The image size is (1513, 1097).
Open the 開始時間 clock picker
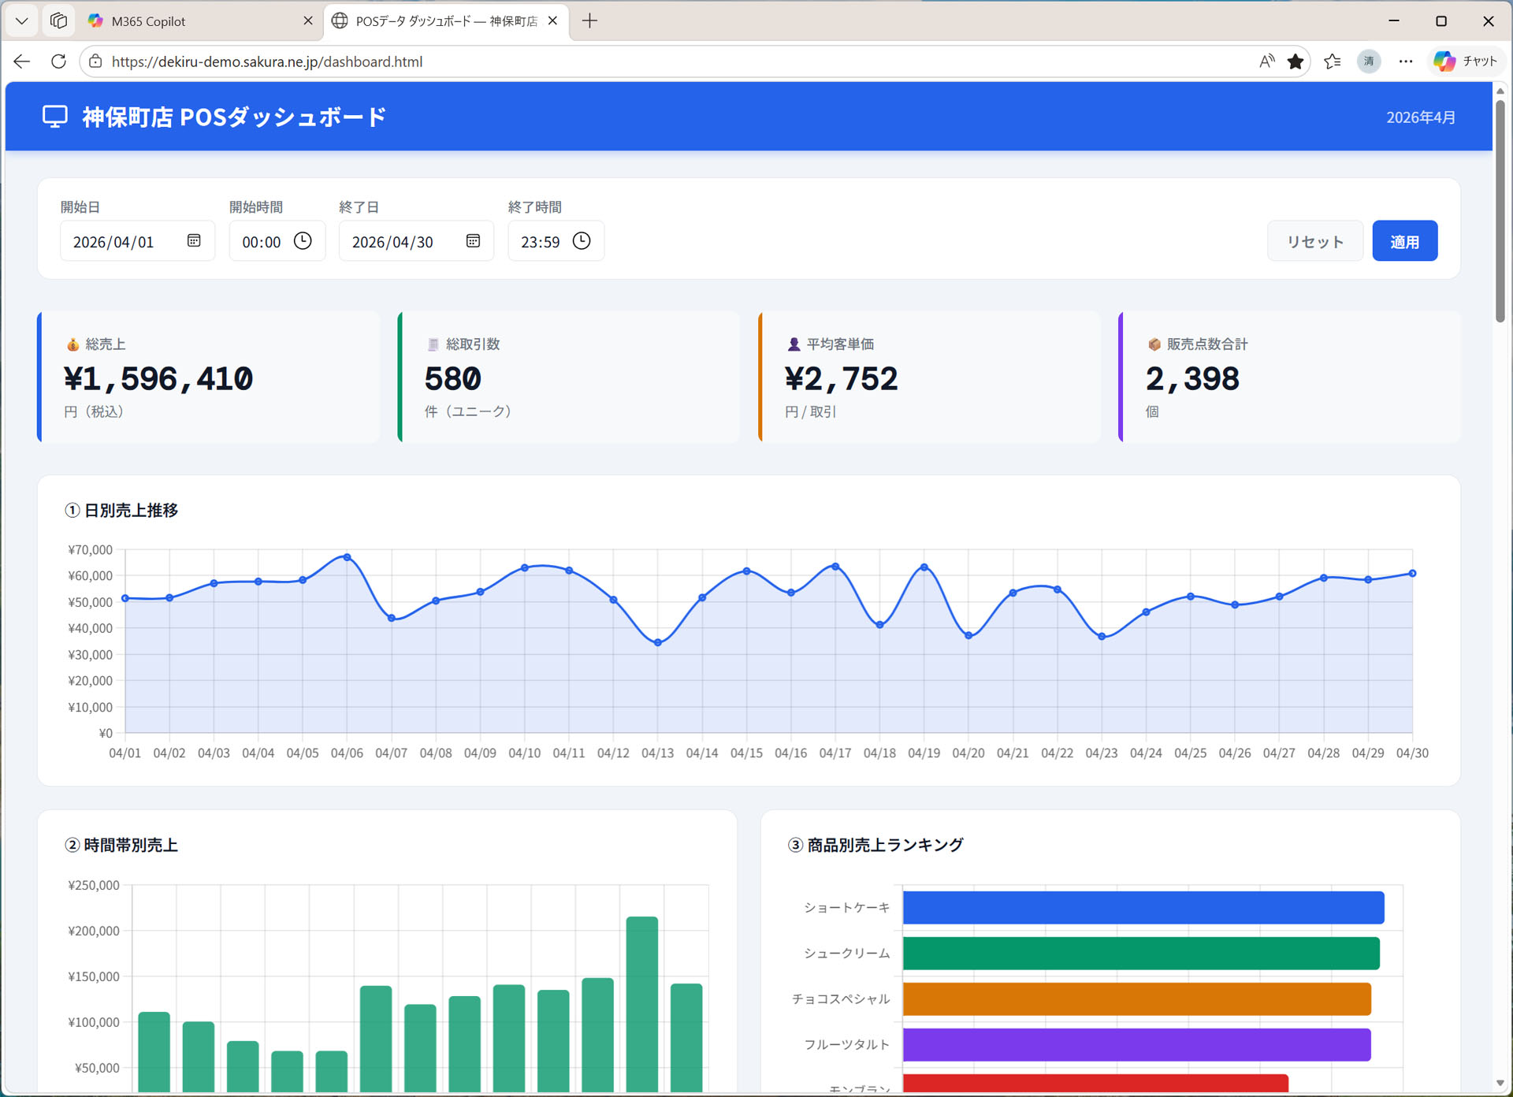303,241
